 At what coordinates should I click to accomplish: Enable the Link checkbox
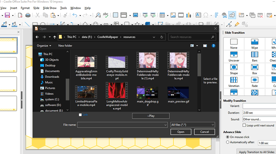[80, 114]
